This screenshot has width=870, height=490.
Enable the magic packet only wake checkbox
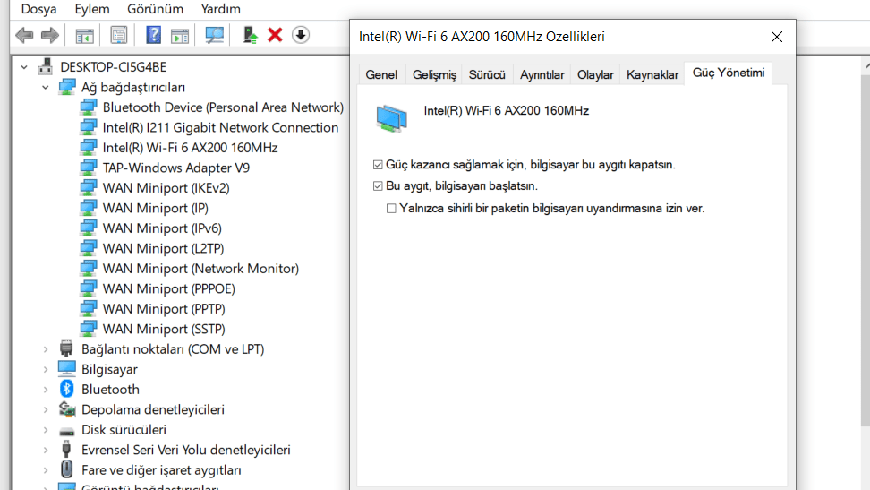(x=391, y=209)
